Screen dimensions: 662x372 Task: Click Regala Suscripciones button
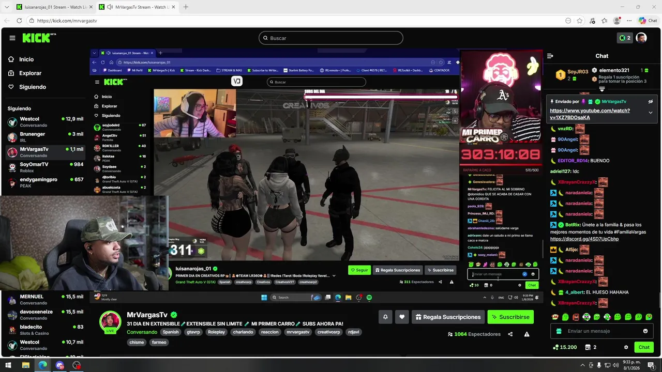(448, 317)
